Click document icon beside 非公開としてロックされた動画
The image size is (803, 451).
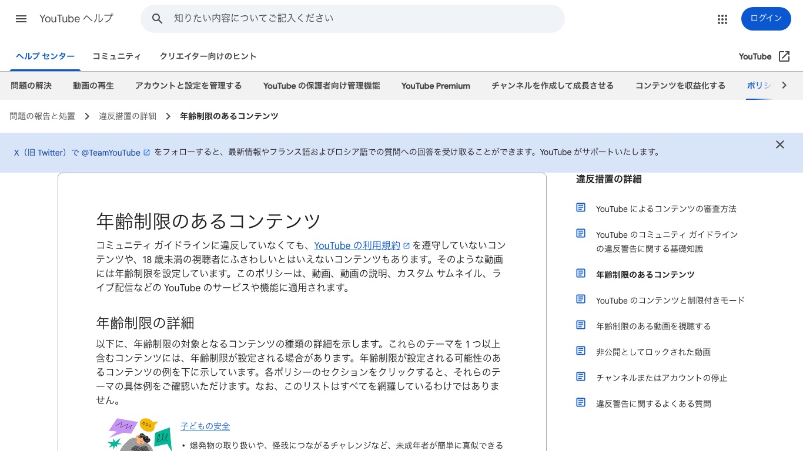tap(581, 351)
